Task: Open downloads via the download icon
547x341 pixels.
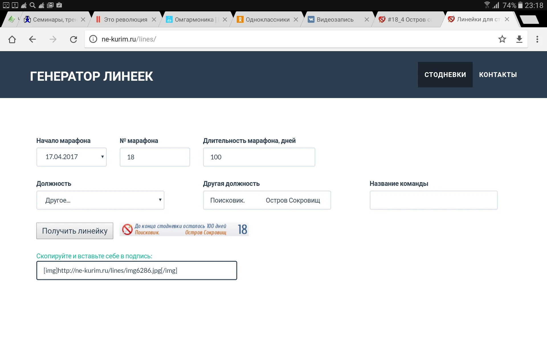Action: coord(520,39)
